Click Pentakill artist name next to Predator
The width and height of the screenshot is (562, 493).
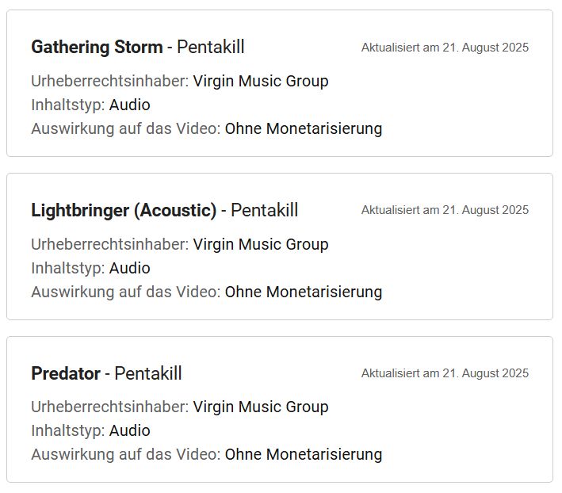point(148,373)
